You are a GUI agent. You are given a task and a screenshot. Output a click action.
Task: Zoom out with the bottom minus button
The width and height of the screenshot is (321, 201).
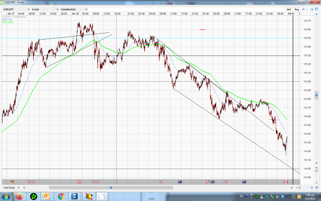pyautogui.click(x=297, y=188)
